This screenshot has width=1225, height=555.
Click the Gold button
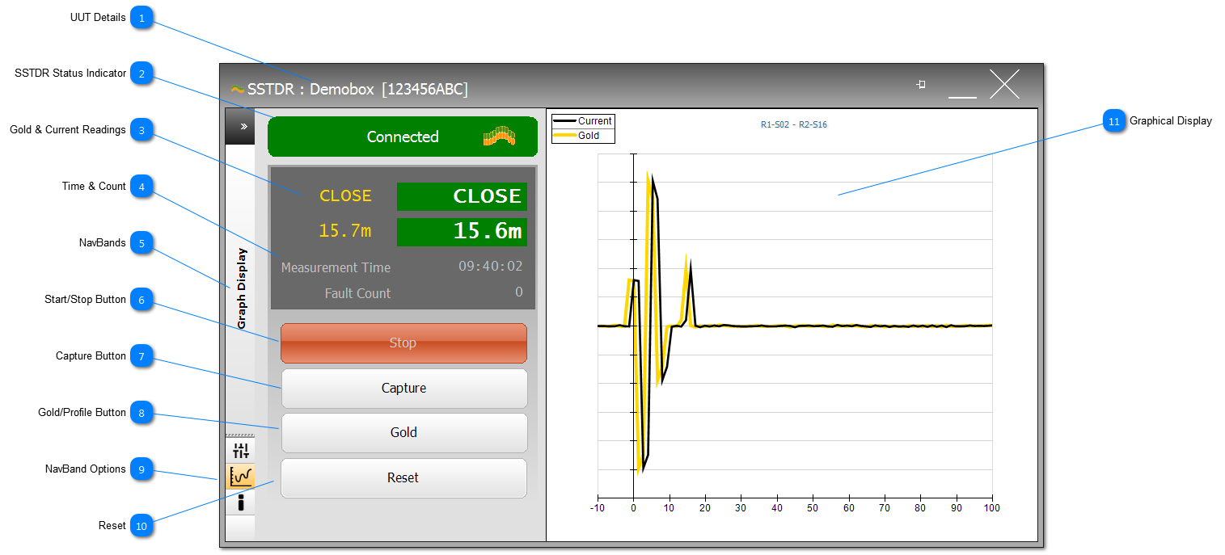point(403,433)
